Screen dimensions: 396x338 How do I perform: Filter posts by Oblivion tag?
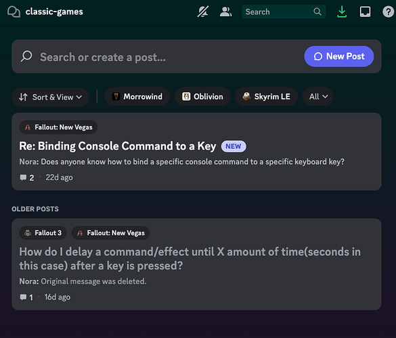202,97
